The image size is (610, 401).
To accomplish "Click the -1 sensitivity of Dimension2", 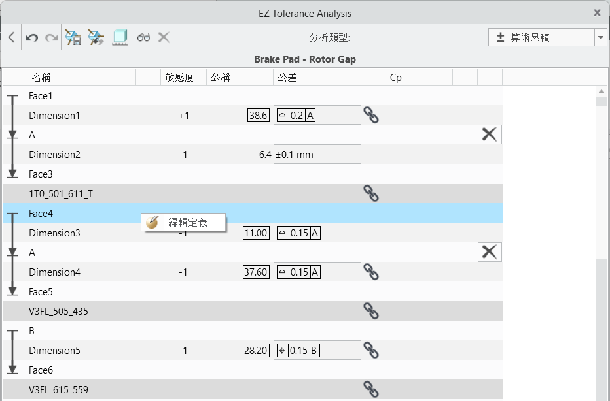I will 183,155.
